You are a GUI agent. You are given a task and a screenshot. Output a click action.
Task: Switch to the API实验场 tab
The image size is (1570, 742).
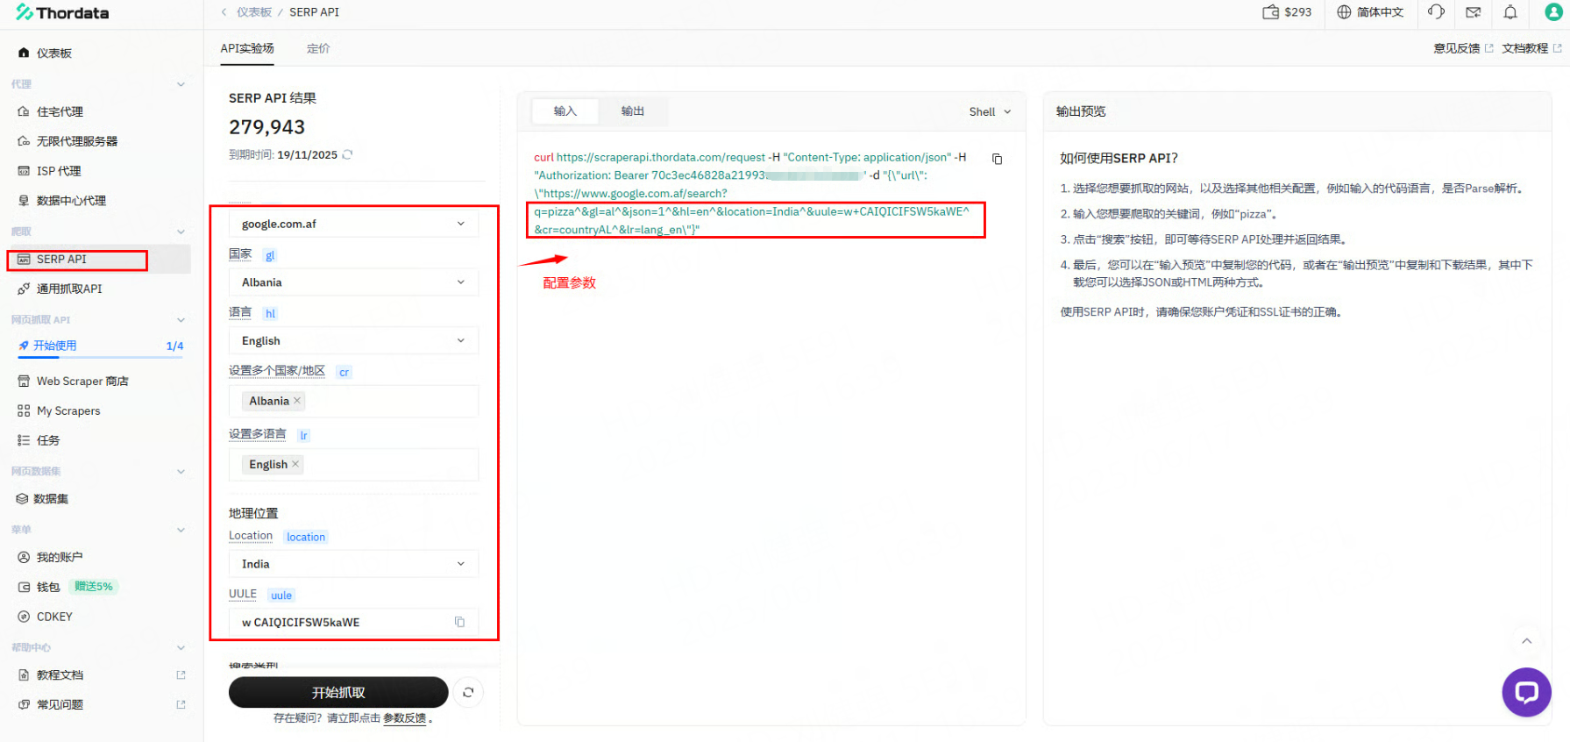tap(247, 48)
